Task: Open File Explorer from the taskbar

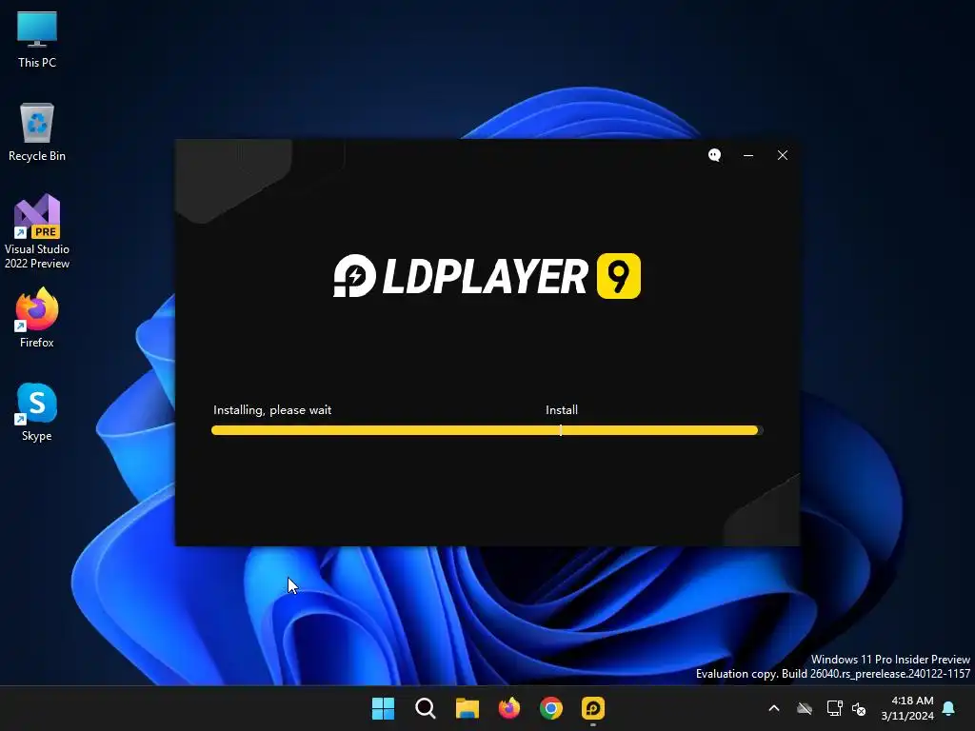Action: click(x=467, y=708)
